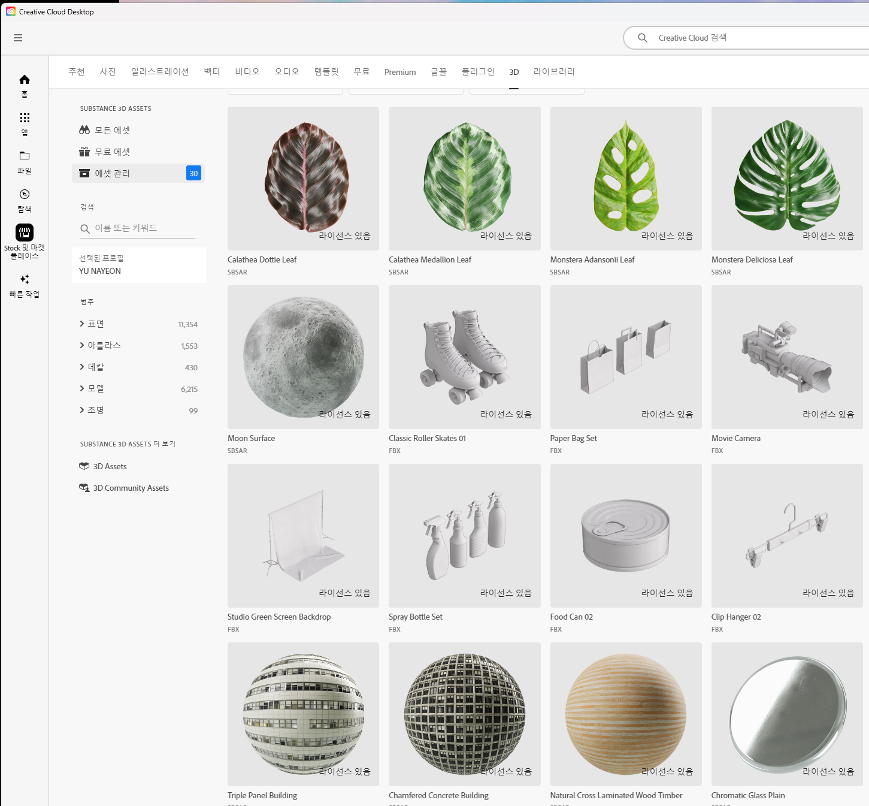Open Files folder icon in sidebar
This screenshot has height=806, width=869.
point(25,156)
